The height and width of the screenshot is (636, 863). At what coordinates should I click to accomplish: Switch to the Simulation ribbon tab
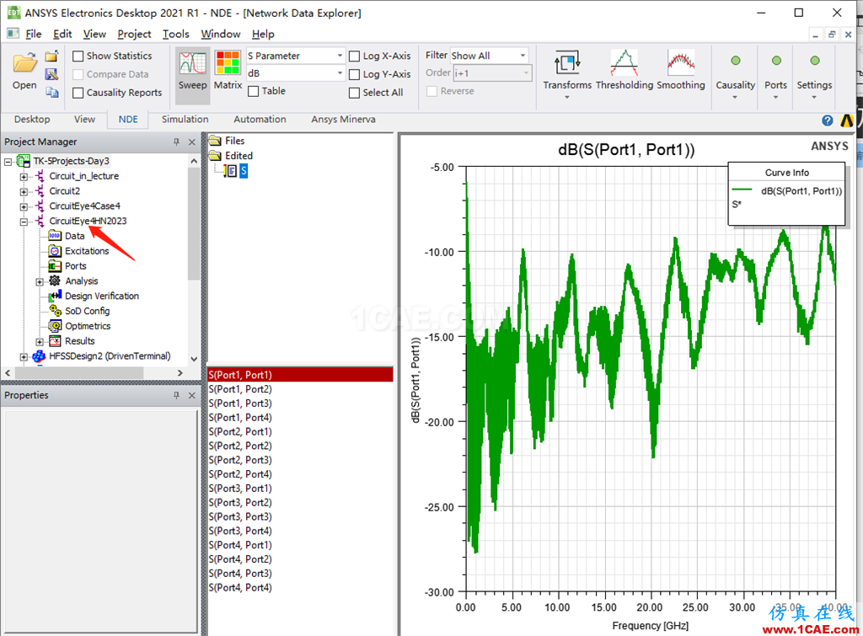pos(185,120)
